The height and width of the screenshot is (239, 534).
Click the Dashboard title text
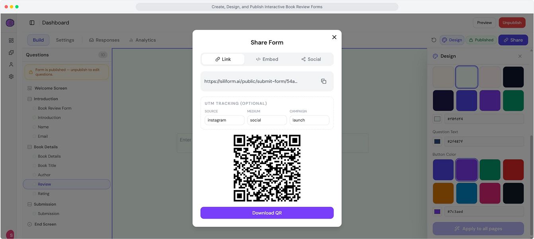tap(56, 23)
